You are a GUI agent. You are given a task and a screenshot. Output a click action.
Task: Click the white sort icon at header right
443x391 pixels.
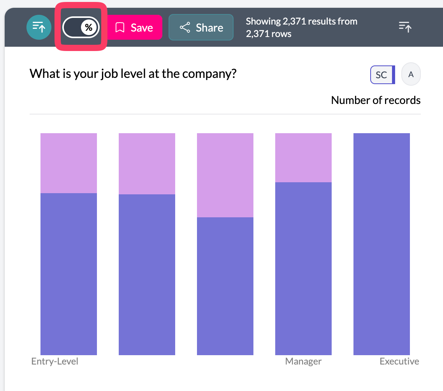point(405,27)
